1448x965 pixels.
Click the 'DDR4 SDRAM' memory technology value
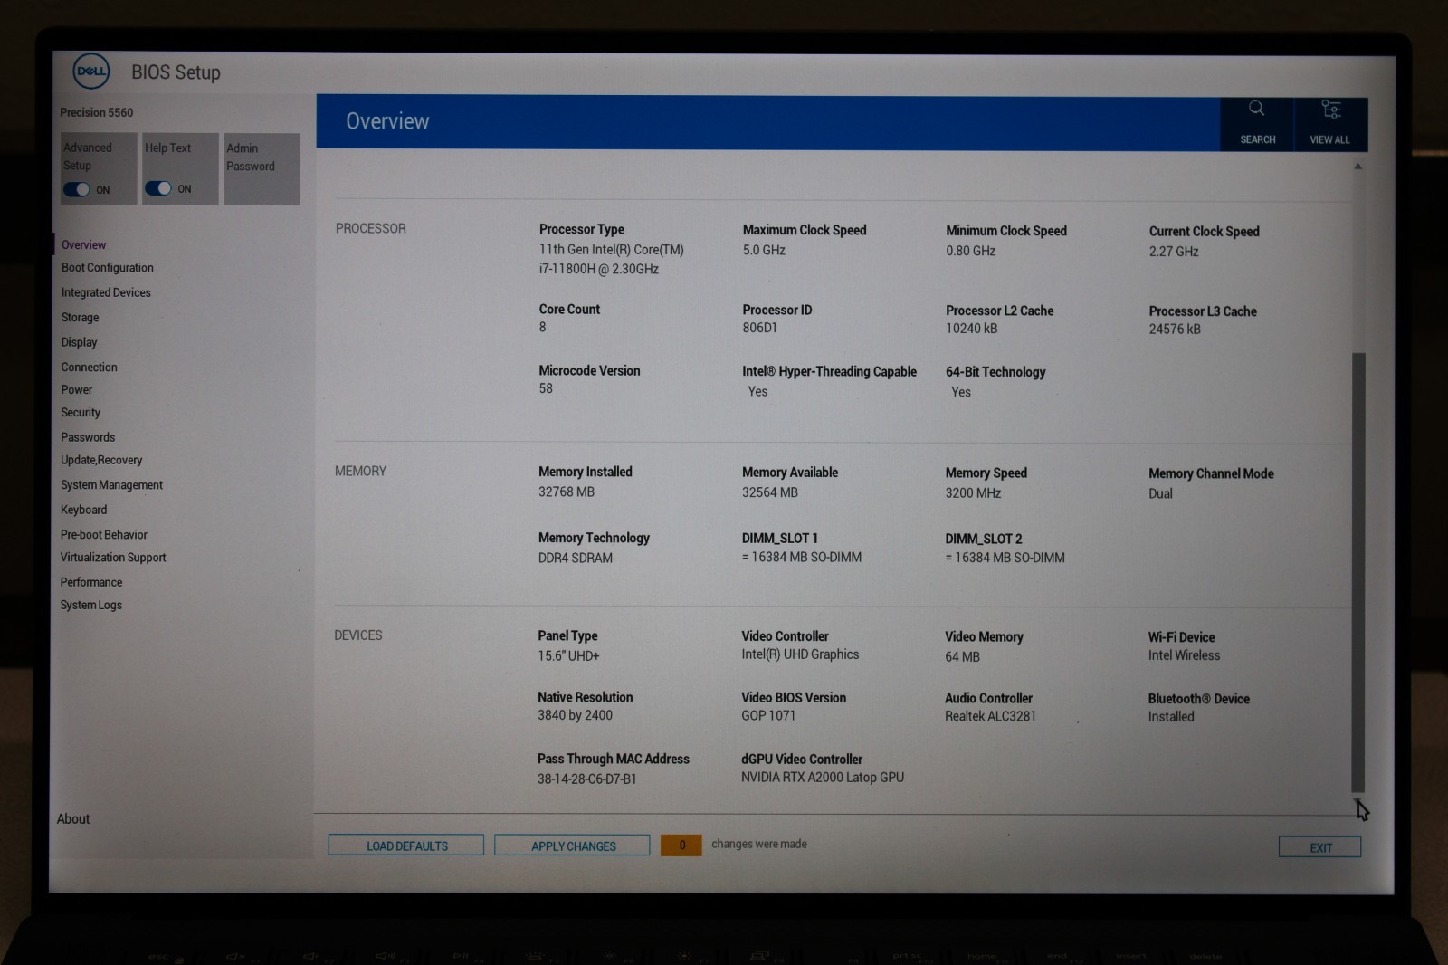[576, 558]
